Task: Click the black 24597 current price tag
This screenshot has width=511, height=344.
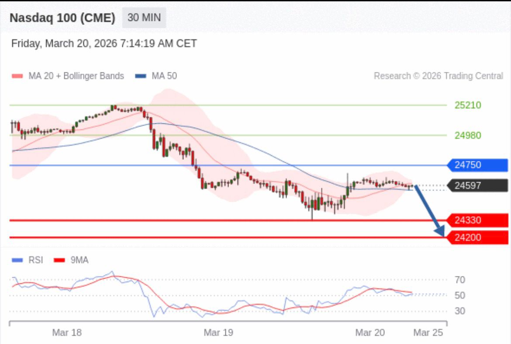Action: point(478,186)
